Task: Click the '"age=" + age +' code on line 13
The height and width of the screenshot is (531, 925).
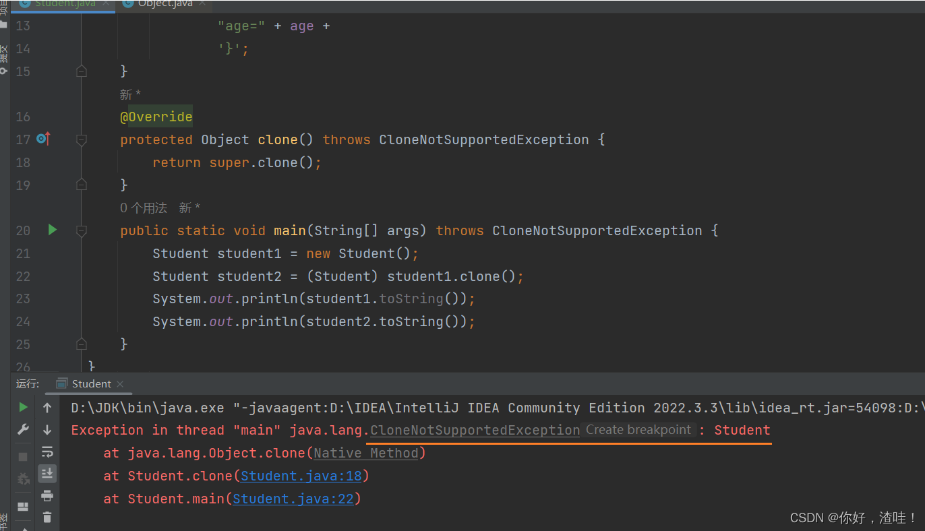Action: [274, 26]
